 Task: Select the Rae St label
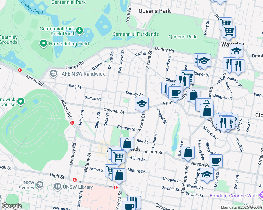pyautogui.click(x=142, y=141)
